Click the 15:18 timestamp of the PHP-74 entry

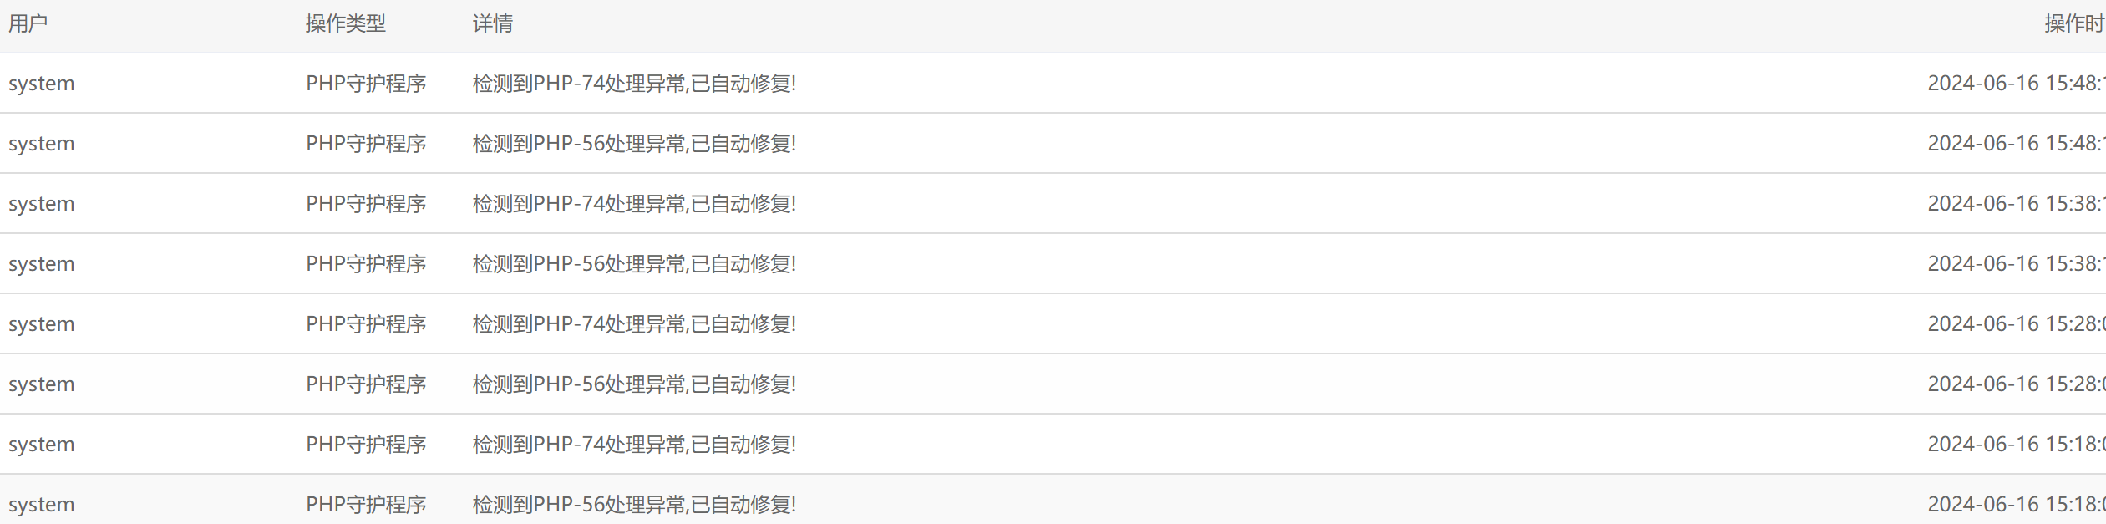click(x=2017, y=445)
